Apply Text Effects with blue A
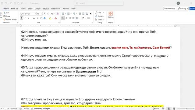The width and height of the screenshot is (195, 110). point(44,18)
